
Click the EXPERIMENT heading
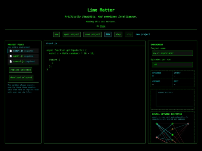[x=157, y=45]
